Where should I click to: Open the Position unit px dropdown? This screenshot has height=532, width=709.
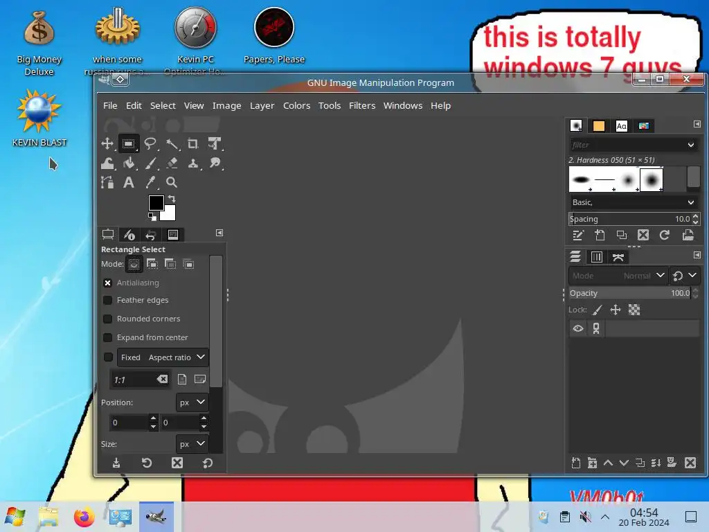192,402
